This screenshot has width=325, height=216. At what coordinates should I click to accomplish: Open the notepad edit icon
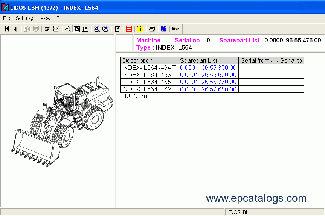(117, 29)
